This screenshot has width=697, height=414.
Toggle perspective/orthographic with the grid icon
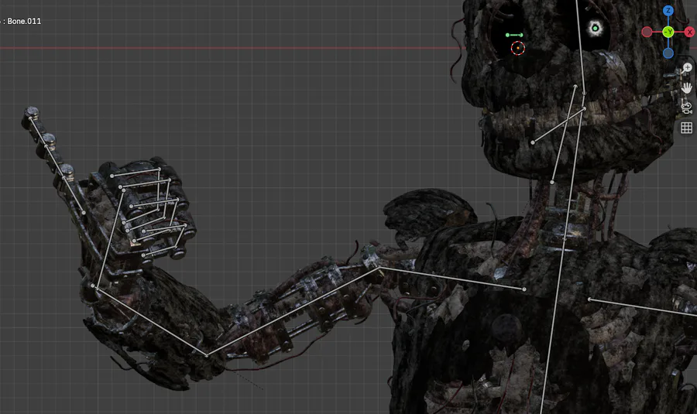pyautogui.click(x=687, y=128)
